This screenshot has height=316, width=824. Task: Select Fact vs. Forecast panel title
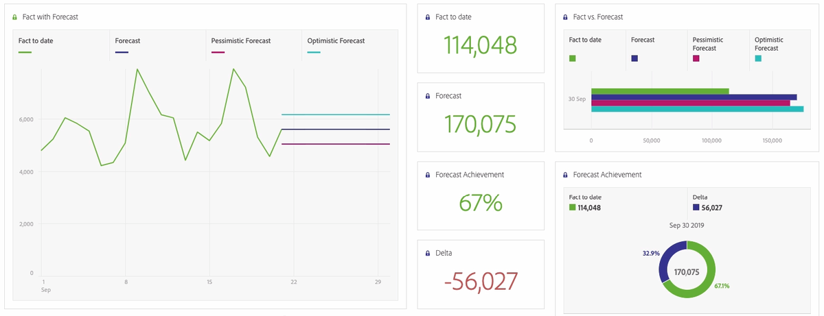(x=598, y=16)
